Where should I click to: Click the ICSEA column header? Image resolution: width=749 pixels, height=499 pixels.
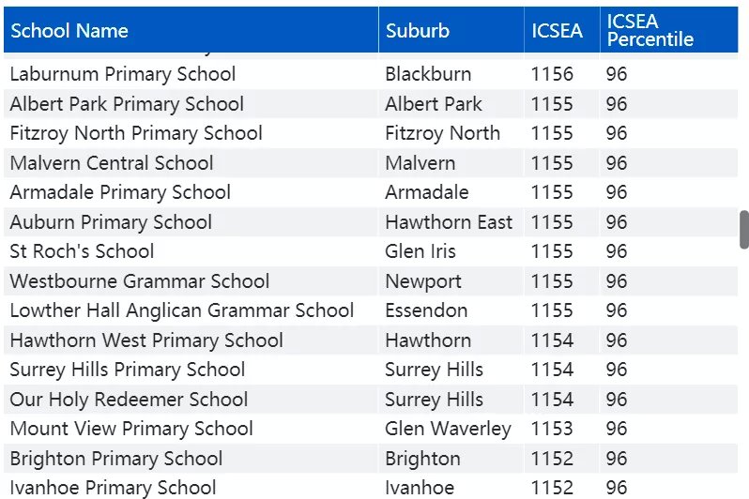coord(561,30)
